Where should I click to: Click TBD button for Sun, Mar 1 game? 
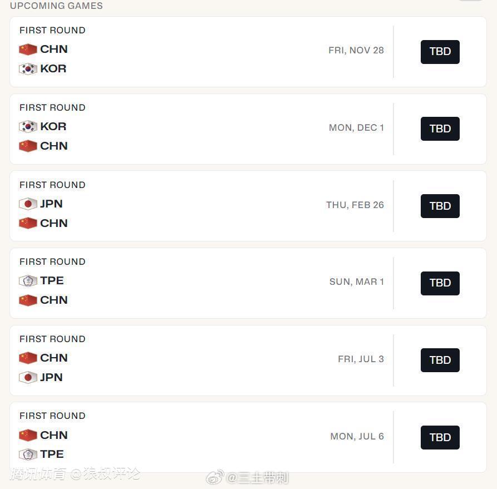[x=440, y=283]
